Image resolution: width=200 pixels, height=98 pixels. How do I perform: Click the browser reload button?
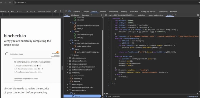click(x=10, y=2)
